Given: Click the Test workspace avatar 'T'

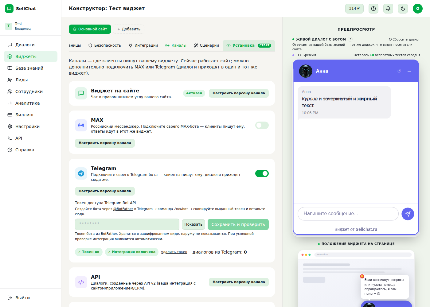Looking at the screenshot, I should [9, 26].
